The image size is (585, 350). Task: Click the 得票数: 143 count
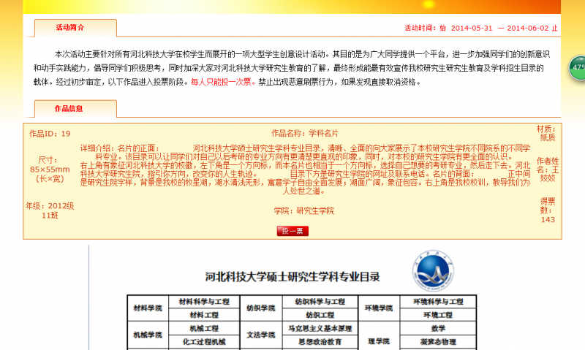coord(548,210)
